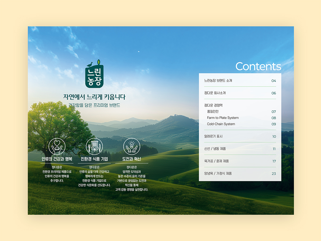Open 양념육 / 가정식 제품 entry
The height and width of the screenshot is (241, 321).
(218, 173)
